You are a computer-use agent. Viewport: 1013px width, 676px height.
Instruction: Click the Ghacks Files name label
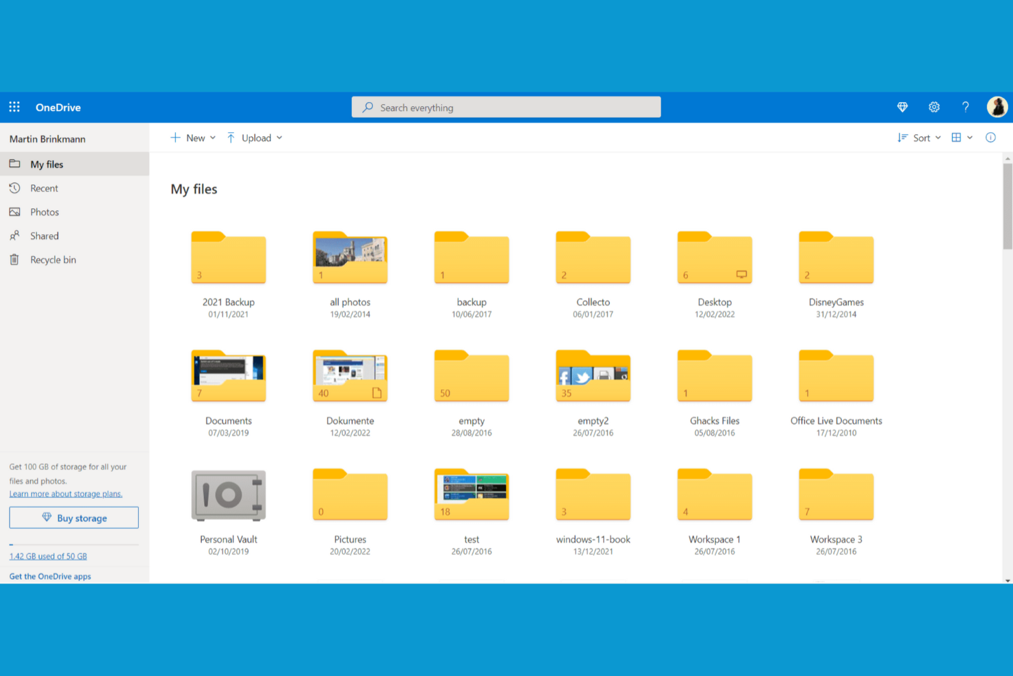pyautogui.click(x=715, y=421)
